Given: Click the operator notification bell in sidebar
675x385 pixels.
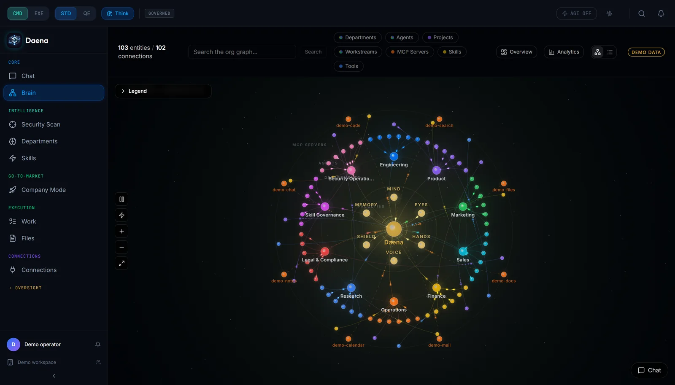Looking at the screenshot, I should pos(98,345).
